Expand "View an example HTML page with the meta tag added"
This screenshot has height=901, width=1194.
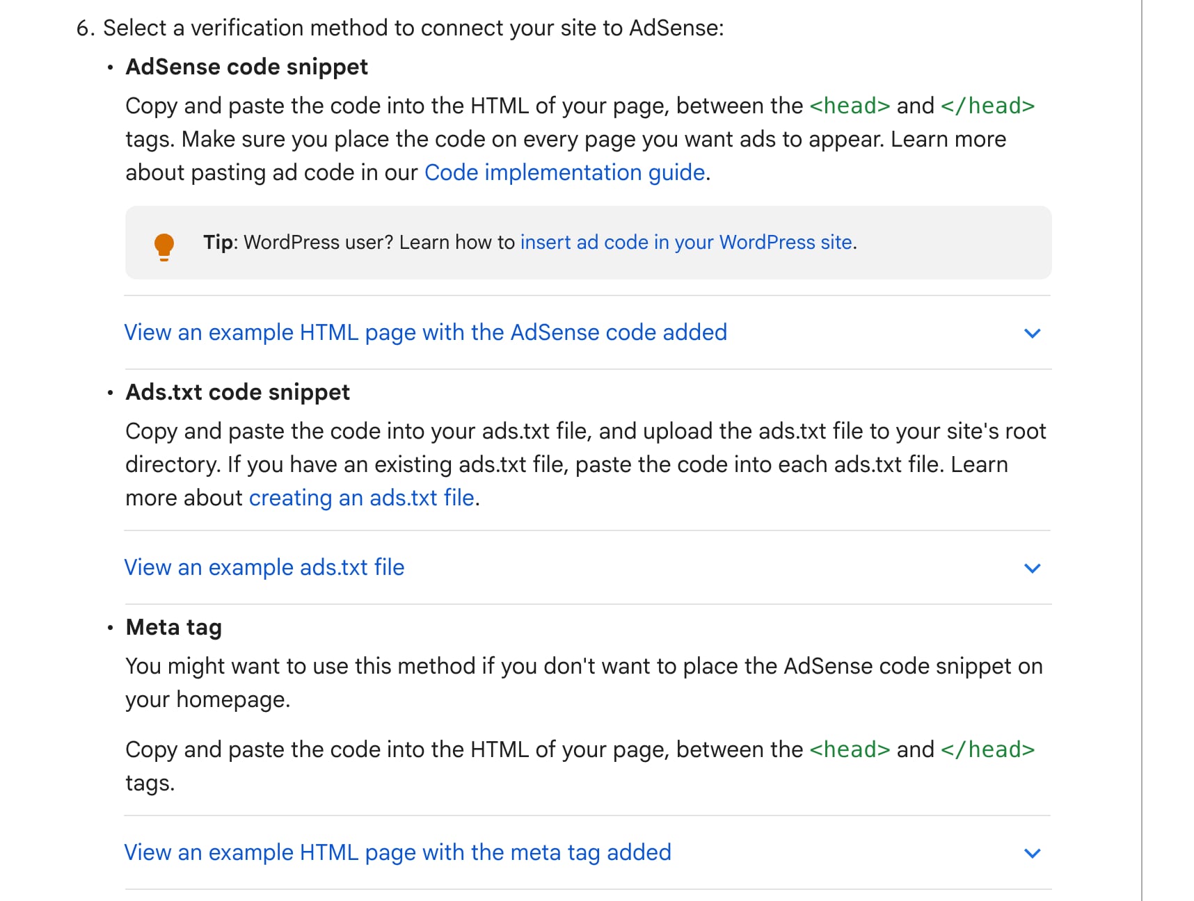(397, 852)
